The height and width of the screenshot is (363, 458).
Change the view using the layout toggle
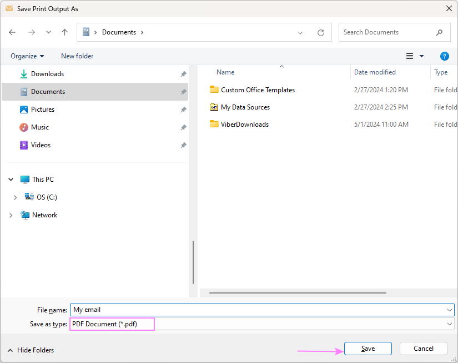(414, 56)
